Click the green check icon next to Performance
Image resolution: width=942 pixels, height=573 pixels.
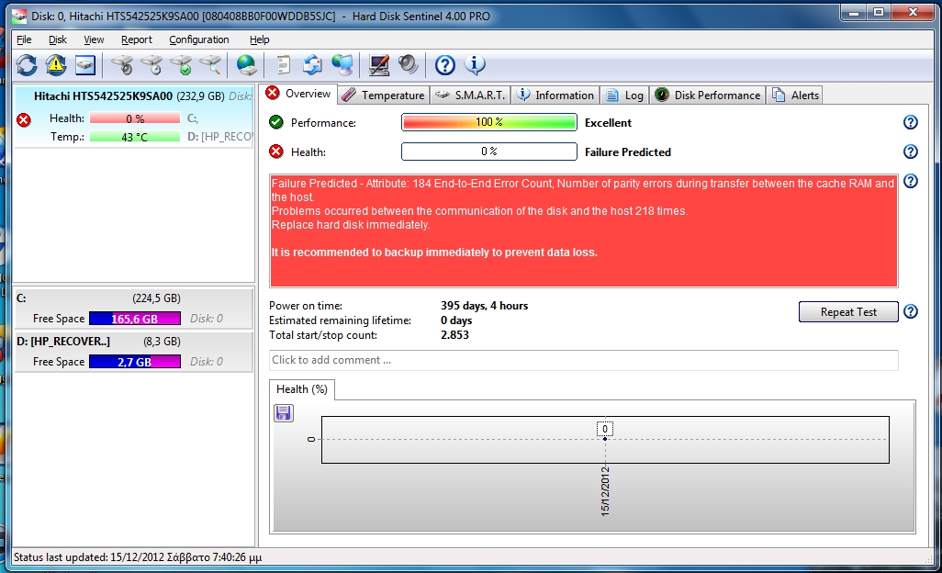click(276, 122)
